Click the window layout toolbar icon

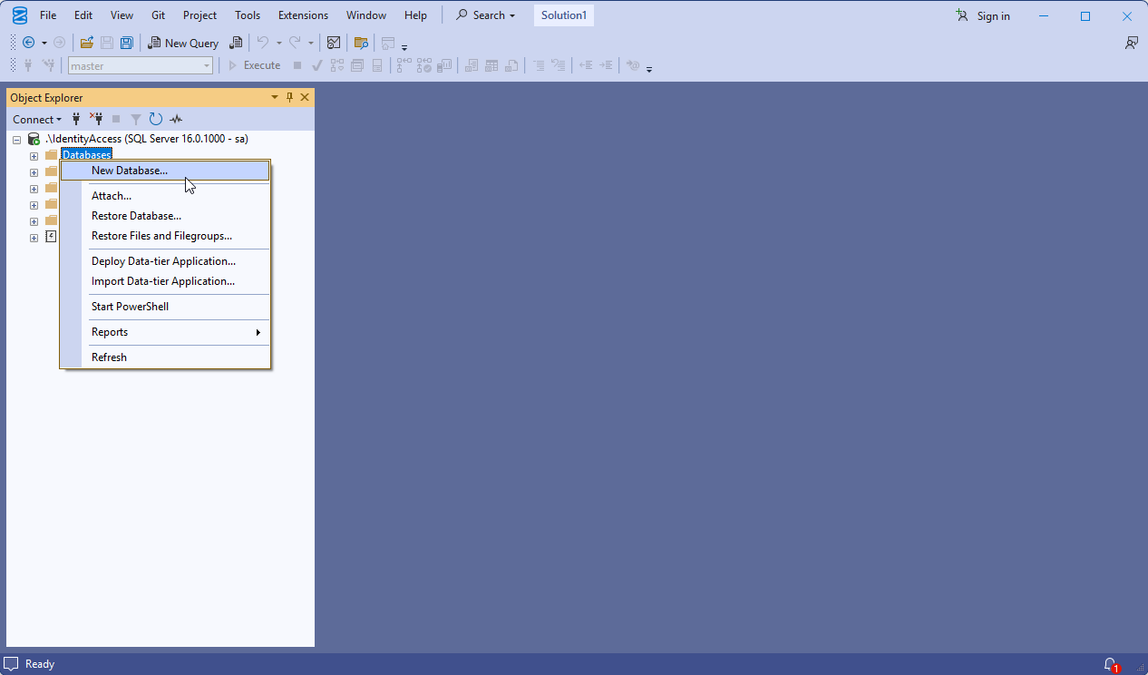click(x=388, y=43)
